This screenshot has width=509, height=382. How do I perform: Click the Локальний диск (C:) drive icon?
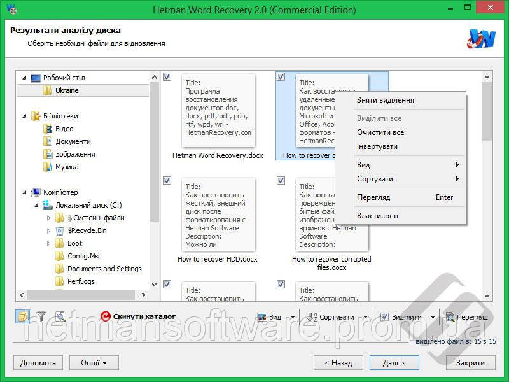[x=48, y=205]
